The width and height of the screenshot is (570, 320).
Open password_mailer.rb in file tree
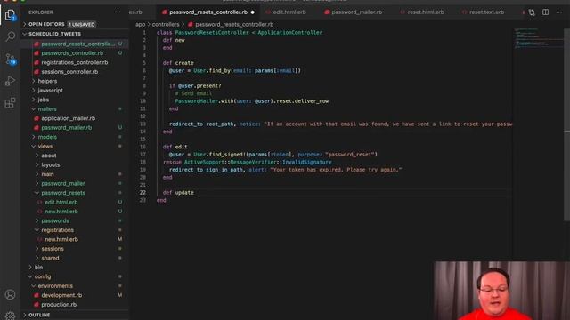coord(67,128)
